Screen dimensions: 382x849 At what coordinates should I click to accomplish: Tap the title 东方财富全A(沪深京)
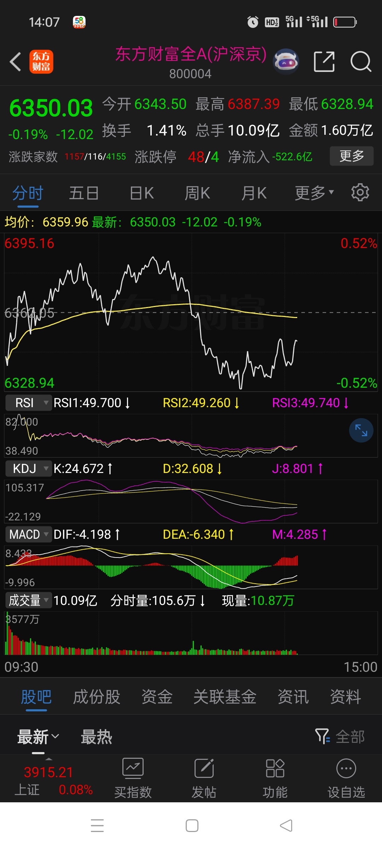[x=191, y=54]
